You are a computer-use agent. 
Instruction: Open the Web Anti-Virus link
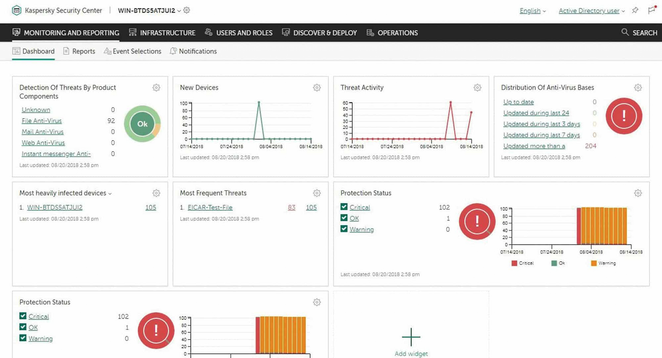pyautogui.click(x=43, y=143)
